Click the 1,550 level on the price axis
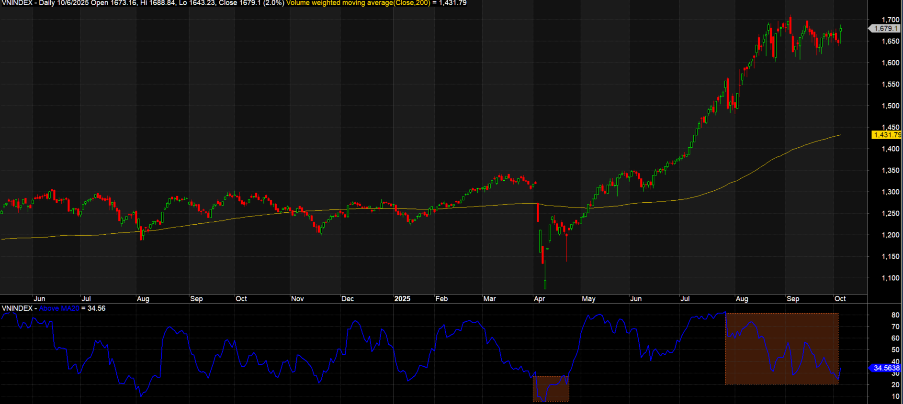 (x=890, y=84)
